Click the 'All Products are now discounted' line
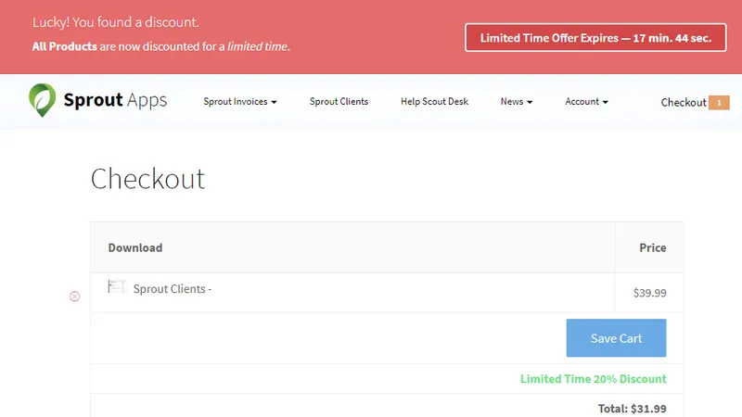 (x=160, y=46)
